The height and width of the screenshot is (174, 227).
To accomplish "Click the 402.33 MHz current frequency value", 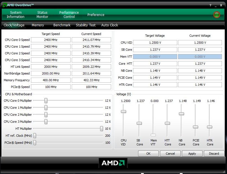I will coord(91,80).
